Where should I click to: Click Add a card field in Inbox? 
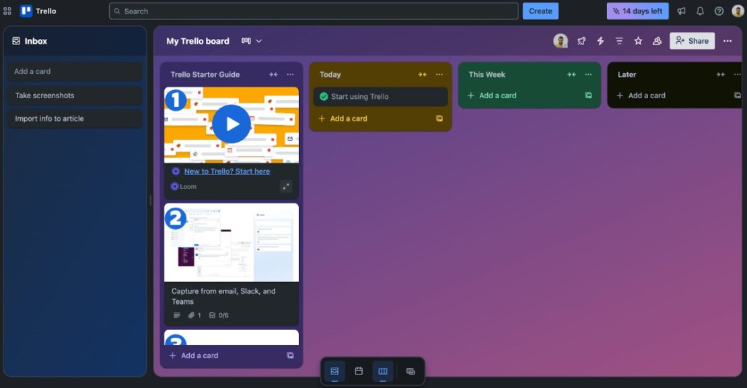(x=75, y=71)
